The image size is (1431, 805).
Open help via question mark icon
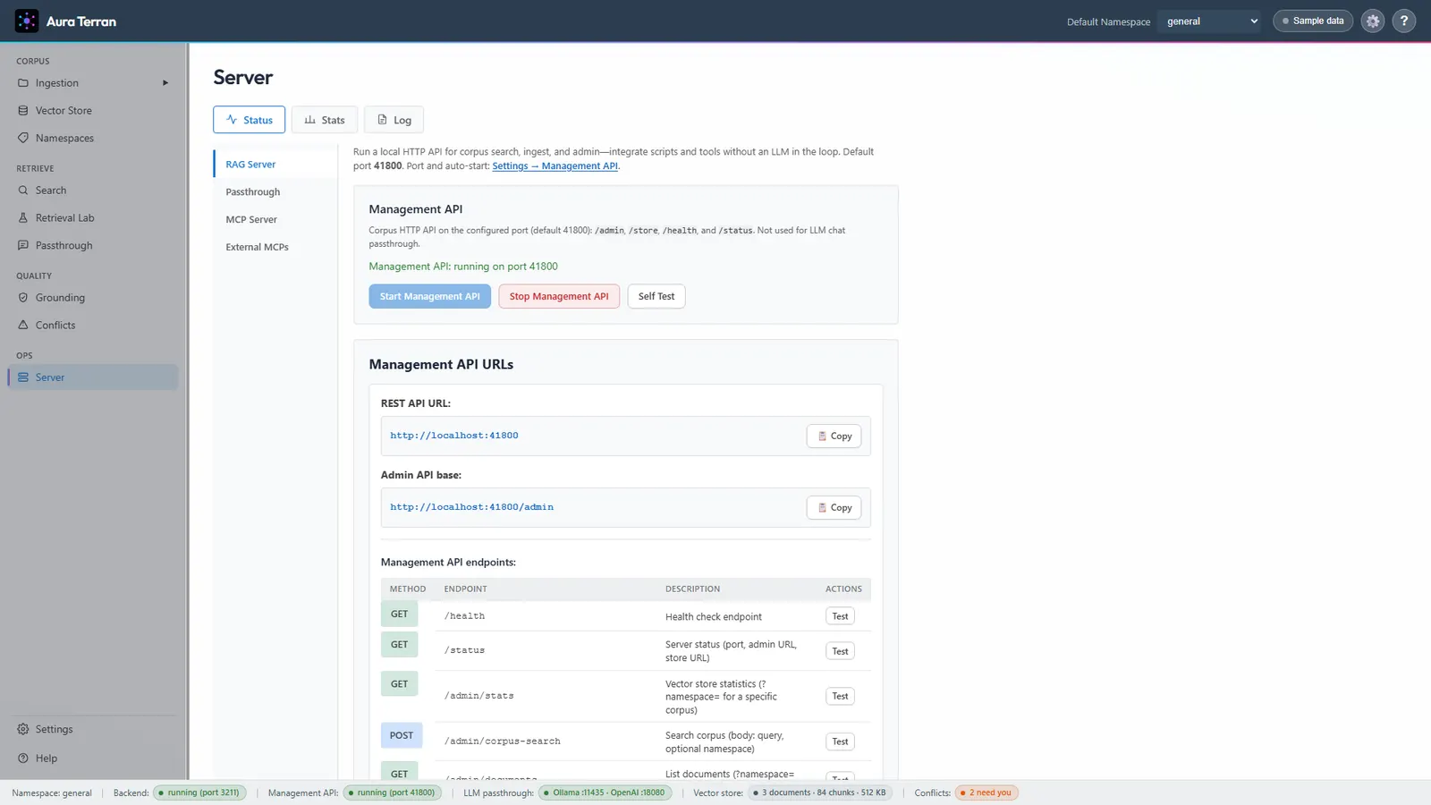pyautogui.click(x=1404, y=21)
